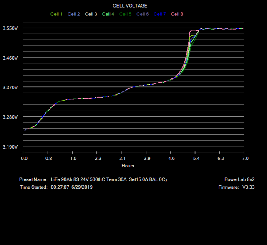Click the 3.460V y-axis label
The width and height of the screenshot is (267, 245).
(10, 58)
